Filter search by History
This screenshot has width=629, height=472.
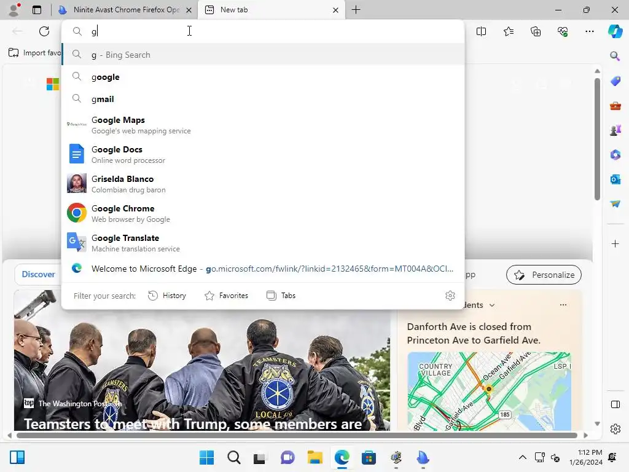(x=167, y=296)
